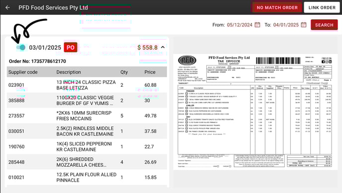Select the order total $ 558.8
The height and width of the screenshot is (193, 342).
click(148, 48)
